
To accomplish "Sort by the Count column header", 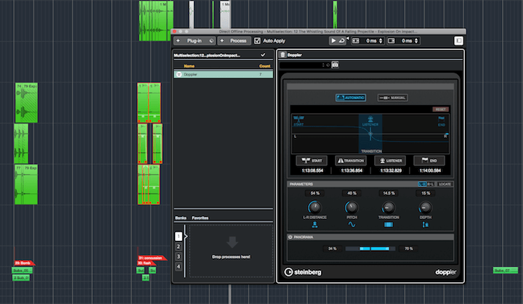I will pos(265,66).
